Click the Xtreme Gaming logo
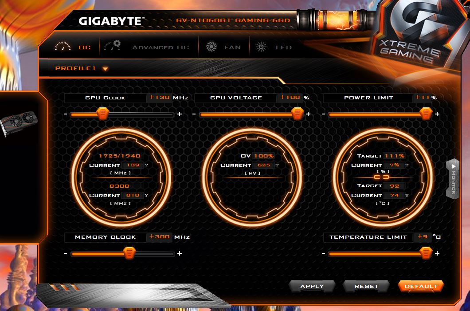This screenshot has height=311, width=470. tap(416, 33)
